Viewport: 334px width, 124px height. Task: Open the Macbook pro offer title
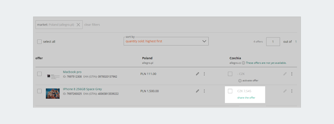[x=72, y=72]
